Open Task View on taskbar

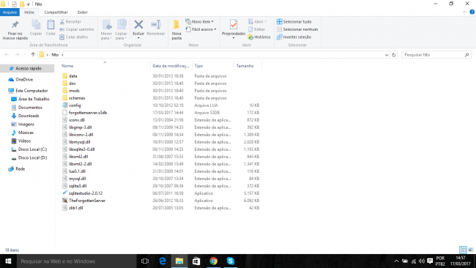tap(145, 261)
